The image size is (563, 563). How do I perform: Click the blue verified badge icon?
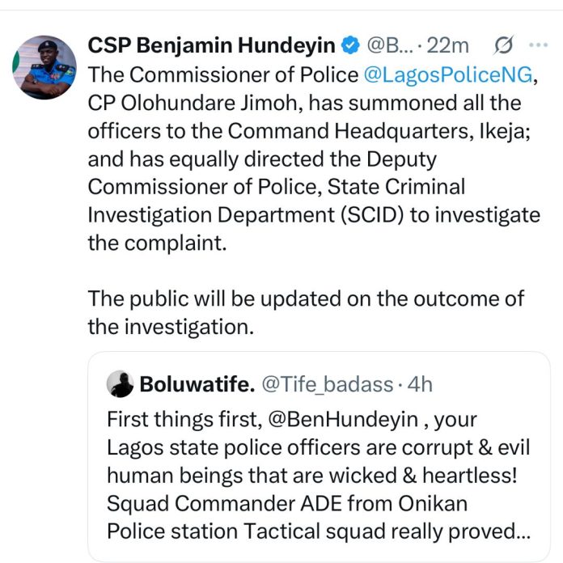350,45
